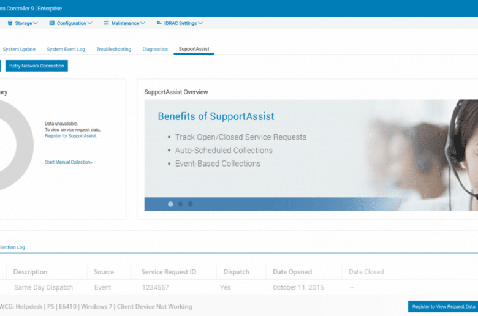Click the Benefits of SupportAssist banner heading
The height and width of the screenshot is (316, 478).
pyautogui.click(x=216, y=116)
